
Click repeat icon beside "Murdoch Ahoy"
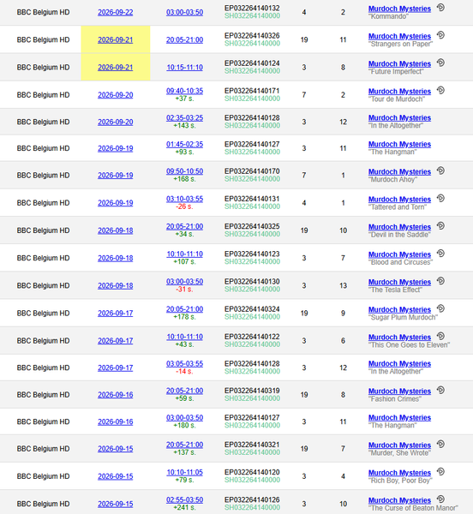(x=441, y=170)
